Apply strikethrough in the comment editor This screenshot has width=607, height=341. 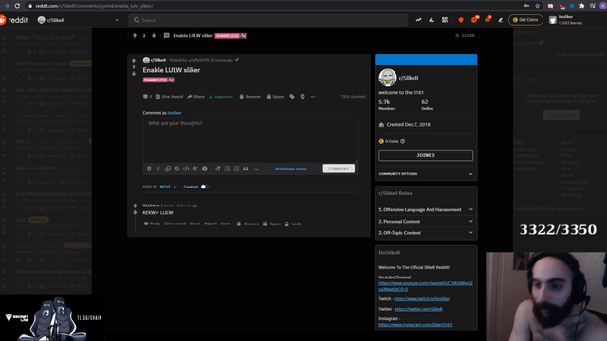[x=177, y=169]
